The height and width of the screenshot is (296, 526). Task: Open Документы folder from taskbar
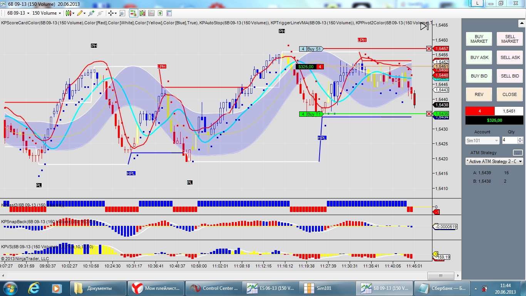(x=98, y=288)
